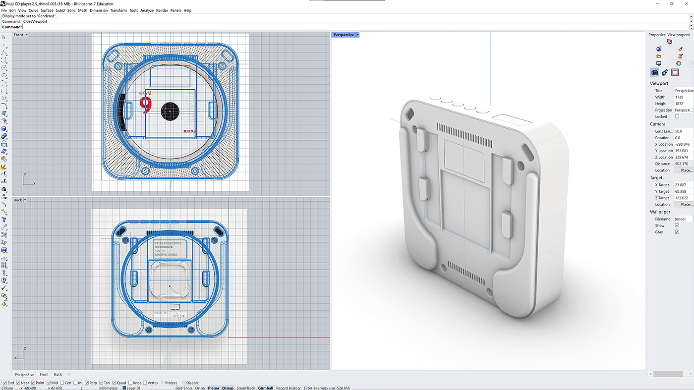Expand the Projection dropdown in Viewport properties

tap(684, 110)
